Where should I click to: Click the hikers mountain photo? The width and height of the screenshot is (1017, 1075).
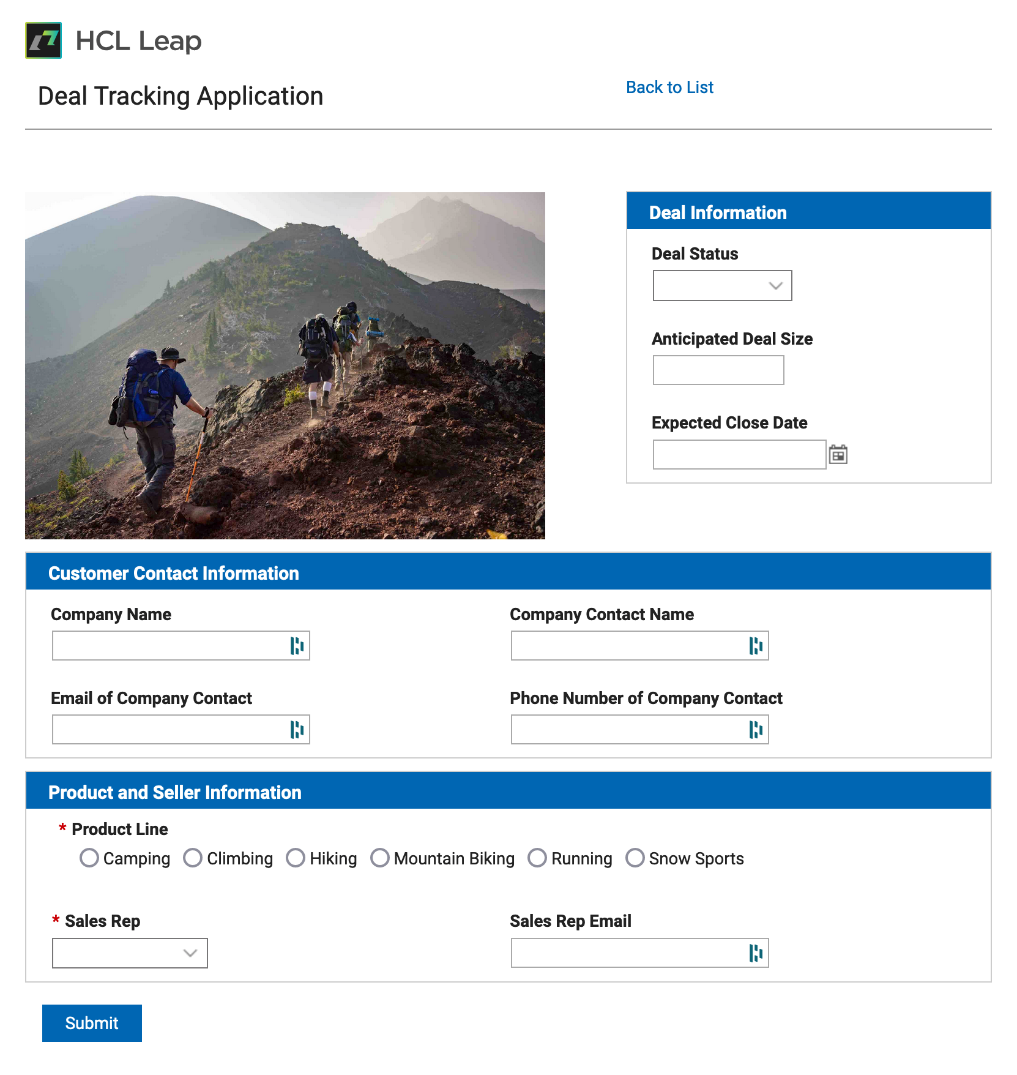tap(285, 365)
